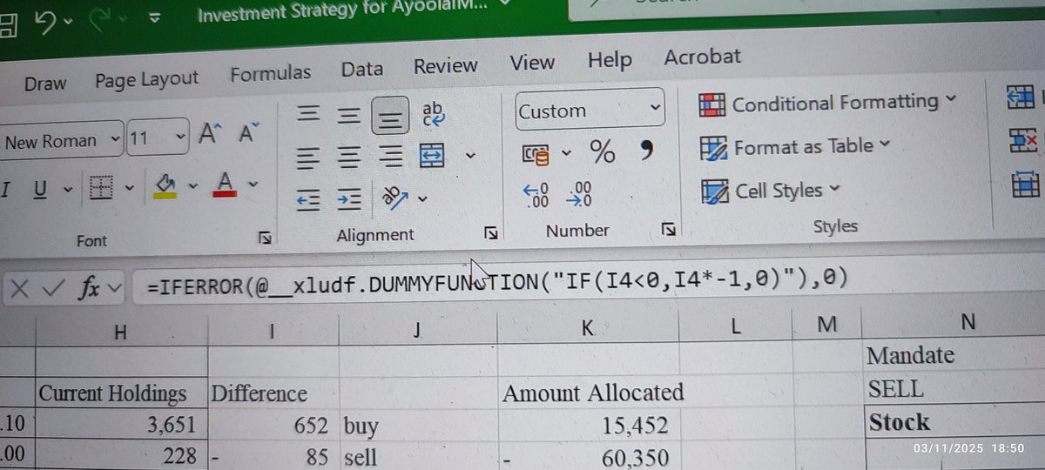Image resolution: width=1045 pixels, height=470 pixels.
Task: Switch to the Data tab
Action: pyautogui.click(x=362, y=70)
